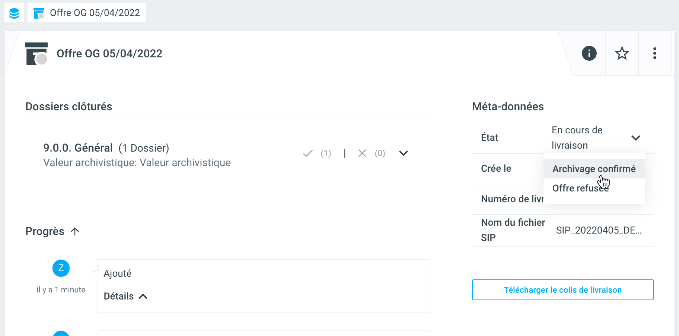Click Télécharger le colis de livraison

click(x=562, y=290)
